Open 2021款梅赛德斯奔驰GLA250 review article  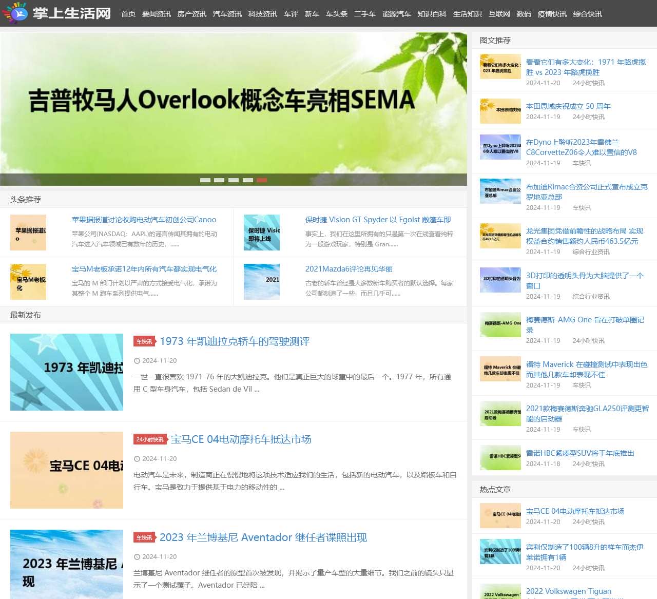[588, 414]
